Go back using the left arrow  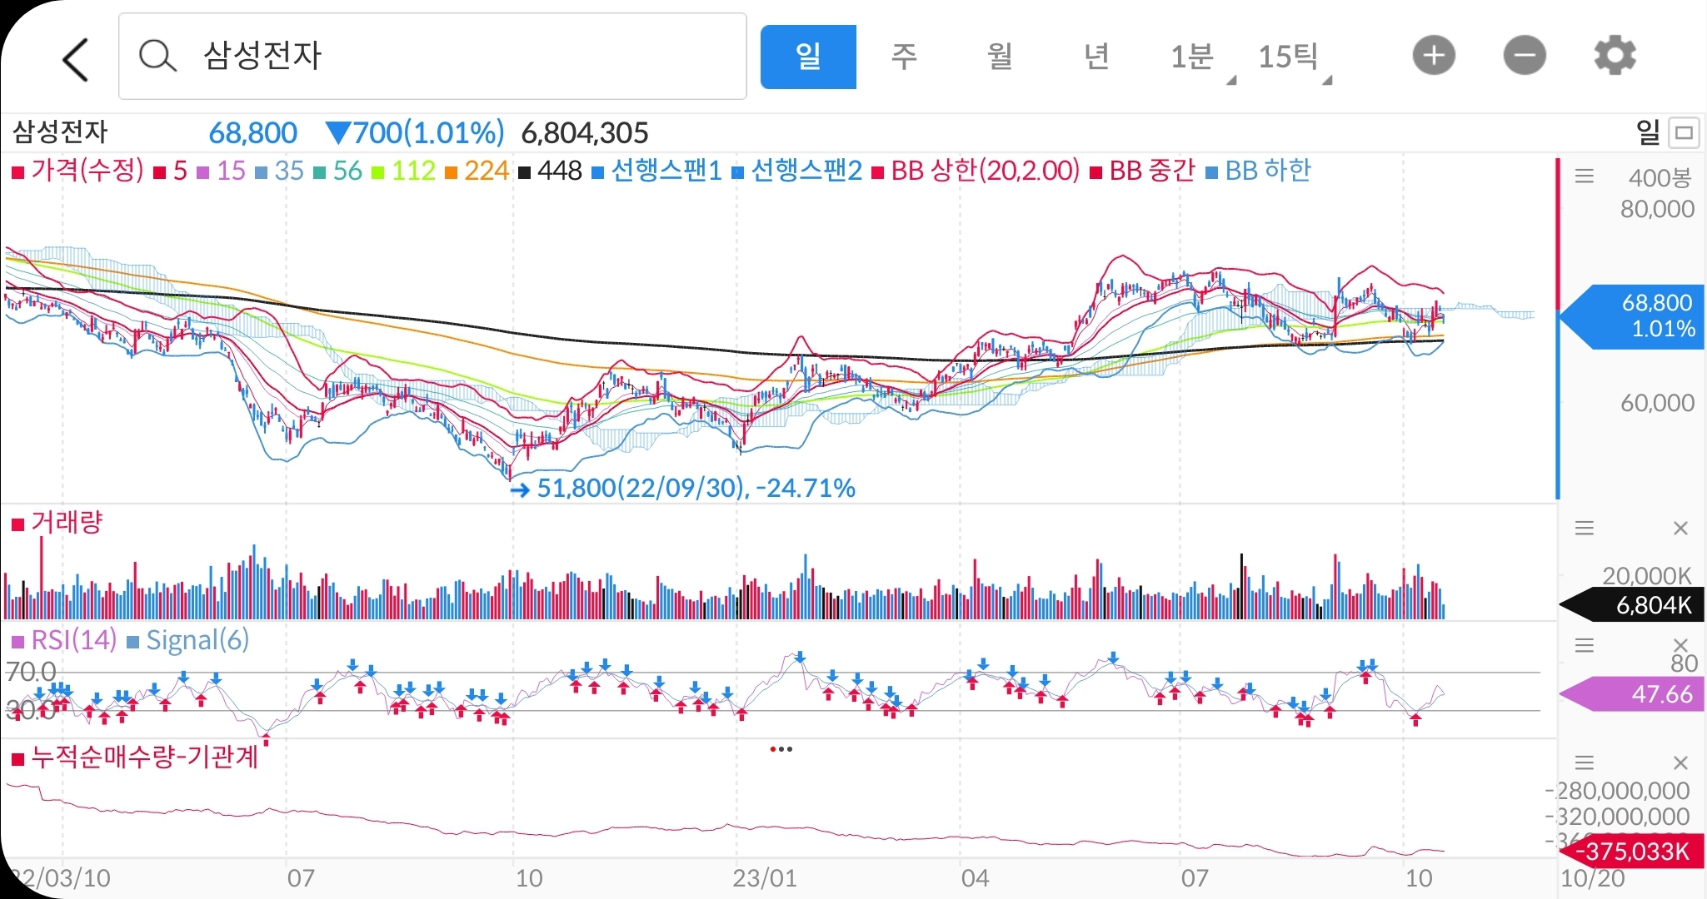tap(76, 58)
